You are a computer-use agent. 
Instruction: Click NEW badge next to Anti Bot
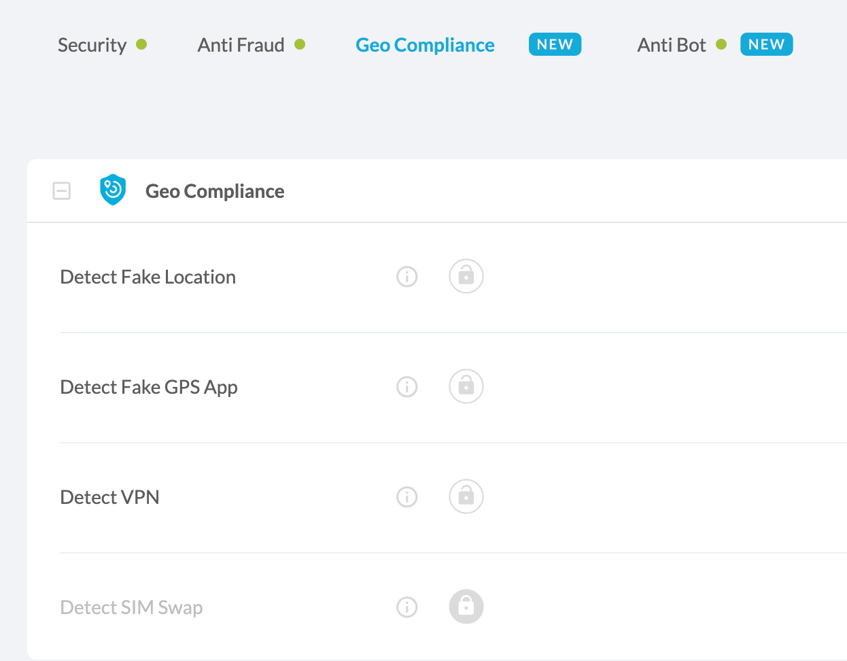pos(766,44)
